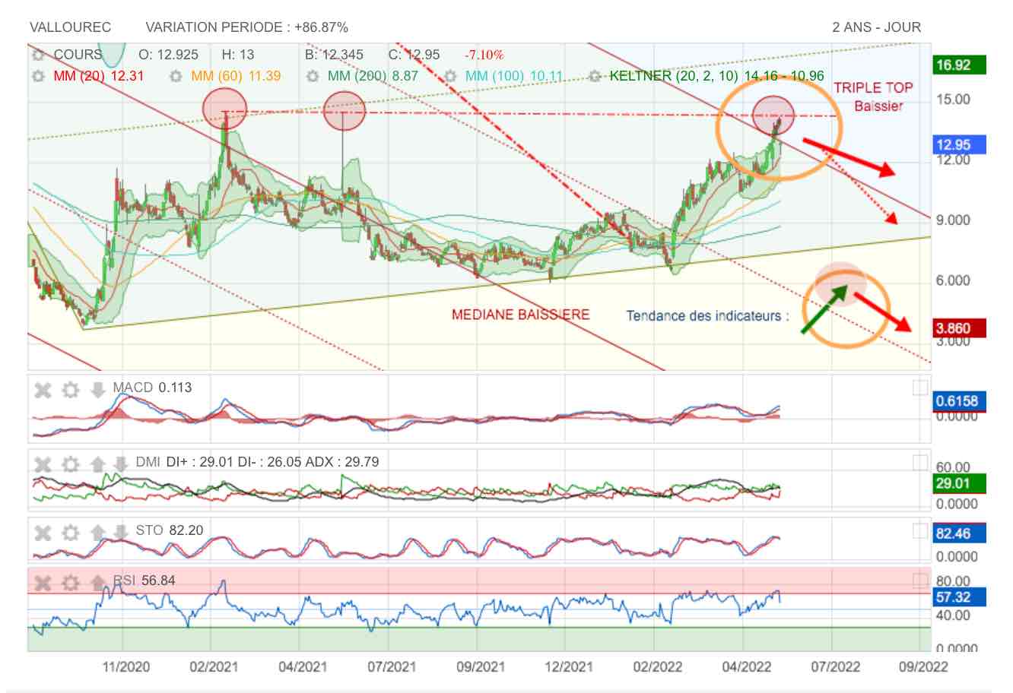Select the KELTNER (20, 2, 10) legend label
This screenshot has height=693, width=1013.
(x=716, y=76)
